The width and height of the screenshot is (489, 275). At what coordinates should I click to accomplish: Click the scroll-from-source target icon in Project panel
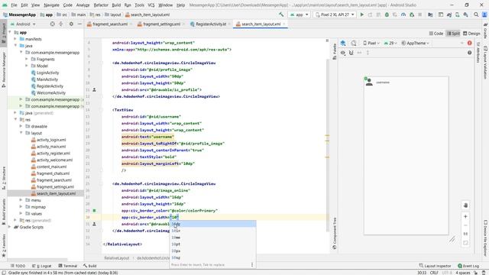(53, 24)
